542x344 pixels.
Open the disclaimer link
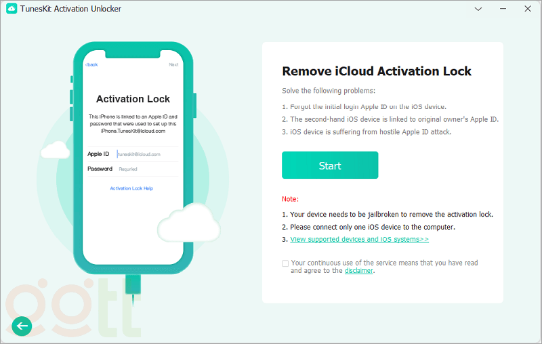[359, 271]
